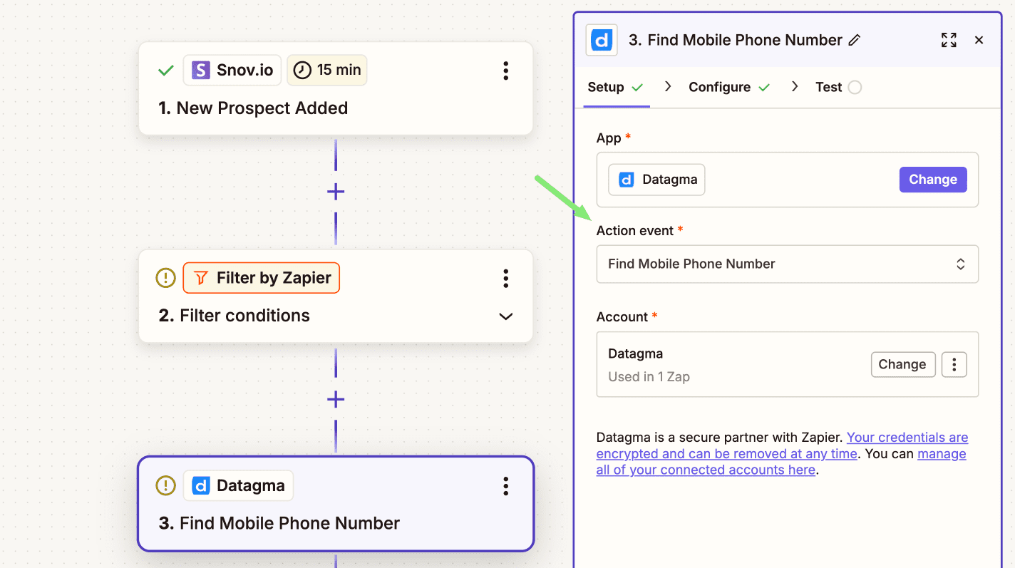Expand the side panel to full screen

[x=948, y=40]
